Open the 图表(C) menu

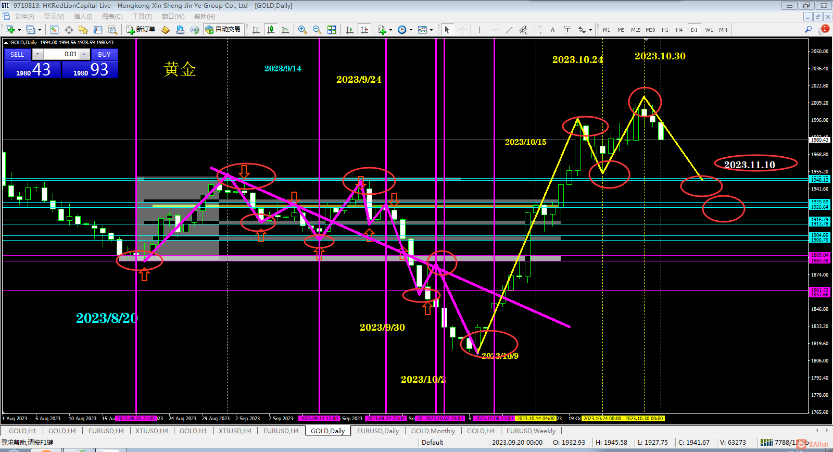[112, 17]
